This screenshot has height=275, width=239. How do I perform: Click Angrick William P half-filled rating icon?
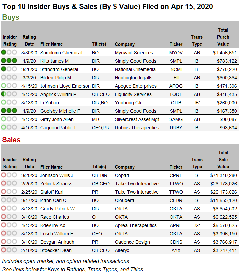[9, 94]
